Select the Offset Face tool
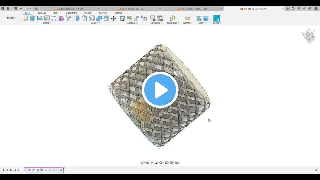 tap(106, 18)
